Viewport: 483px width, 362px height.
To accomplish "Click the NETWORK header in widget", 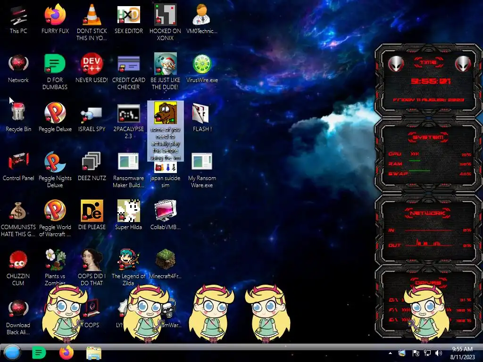I will [428, 213].
